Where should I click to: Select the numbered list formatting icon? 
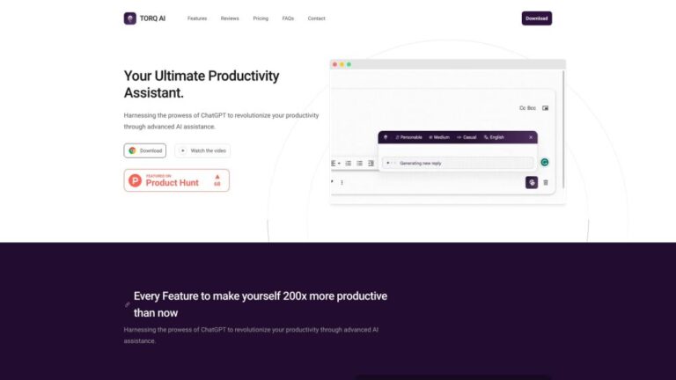tap(348, 164)
